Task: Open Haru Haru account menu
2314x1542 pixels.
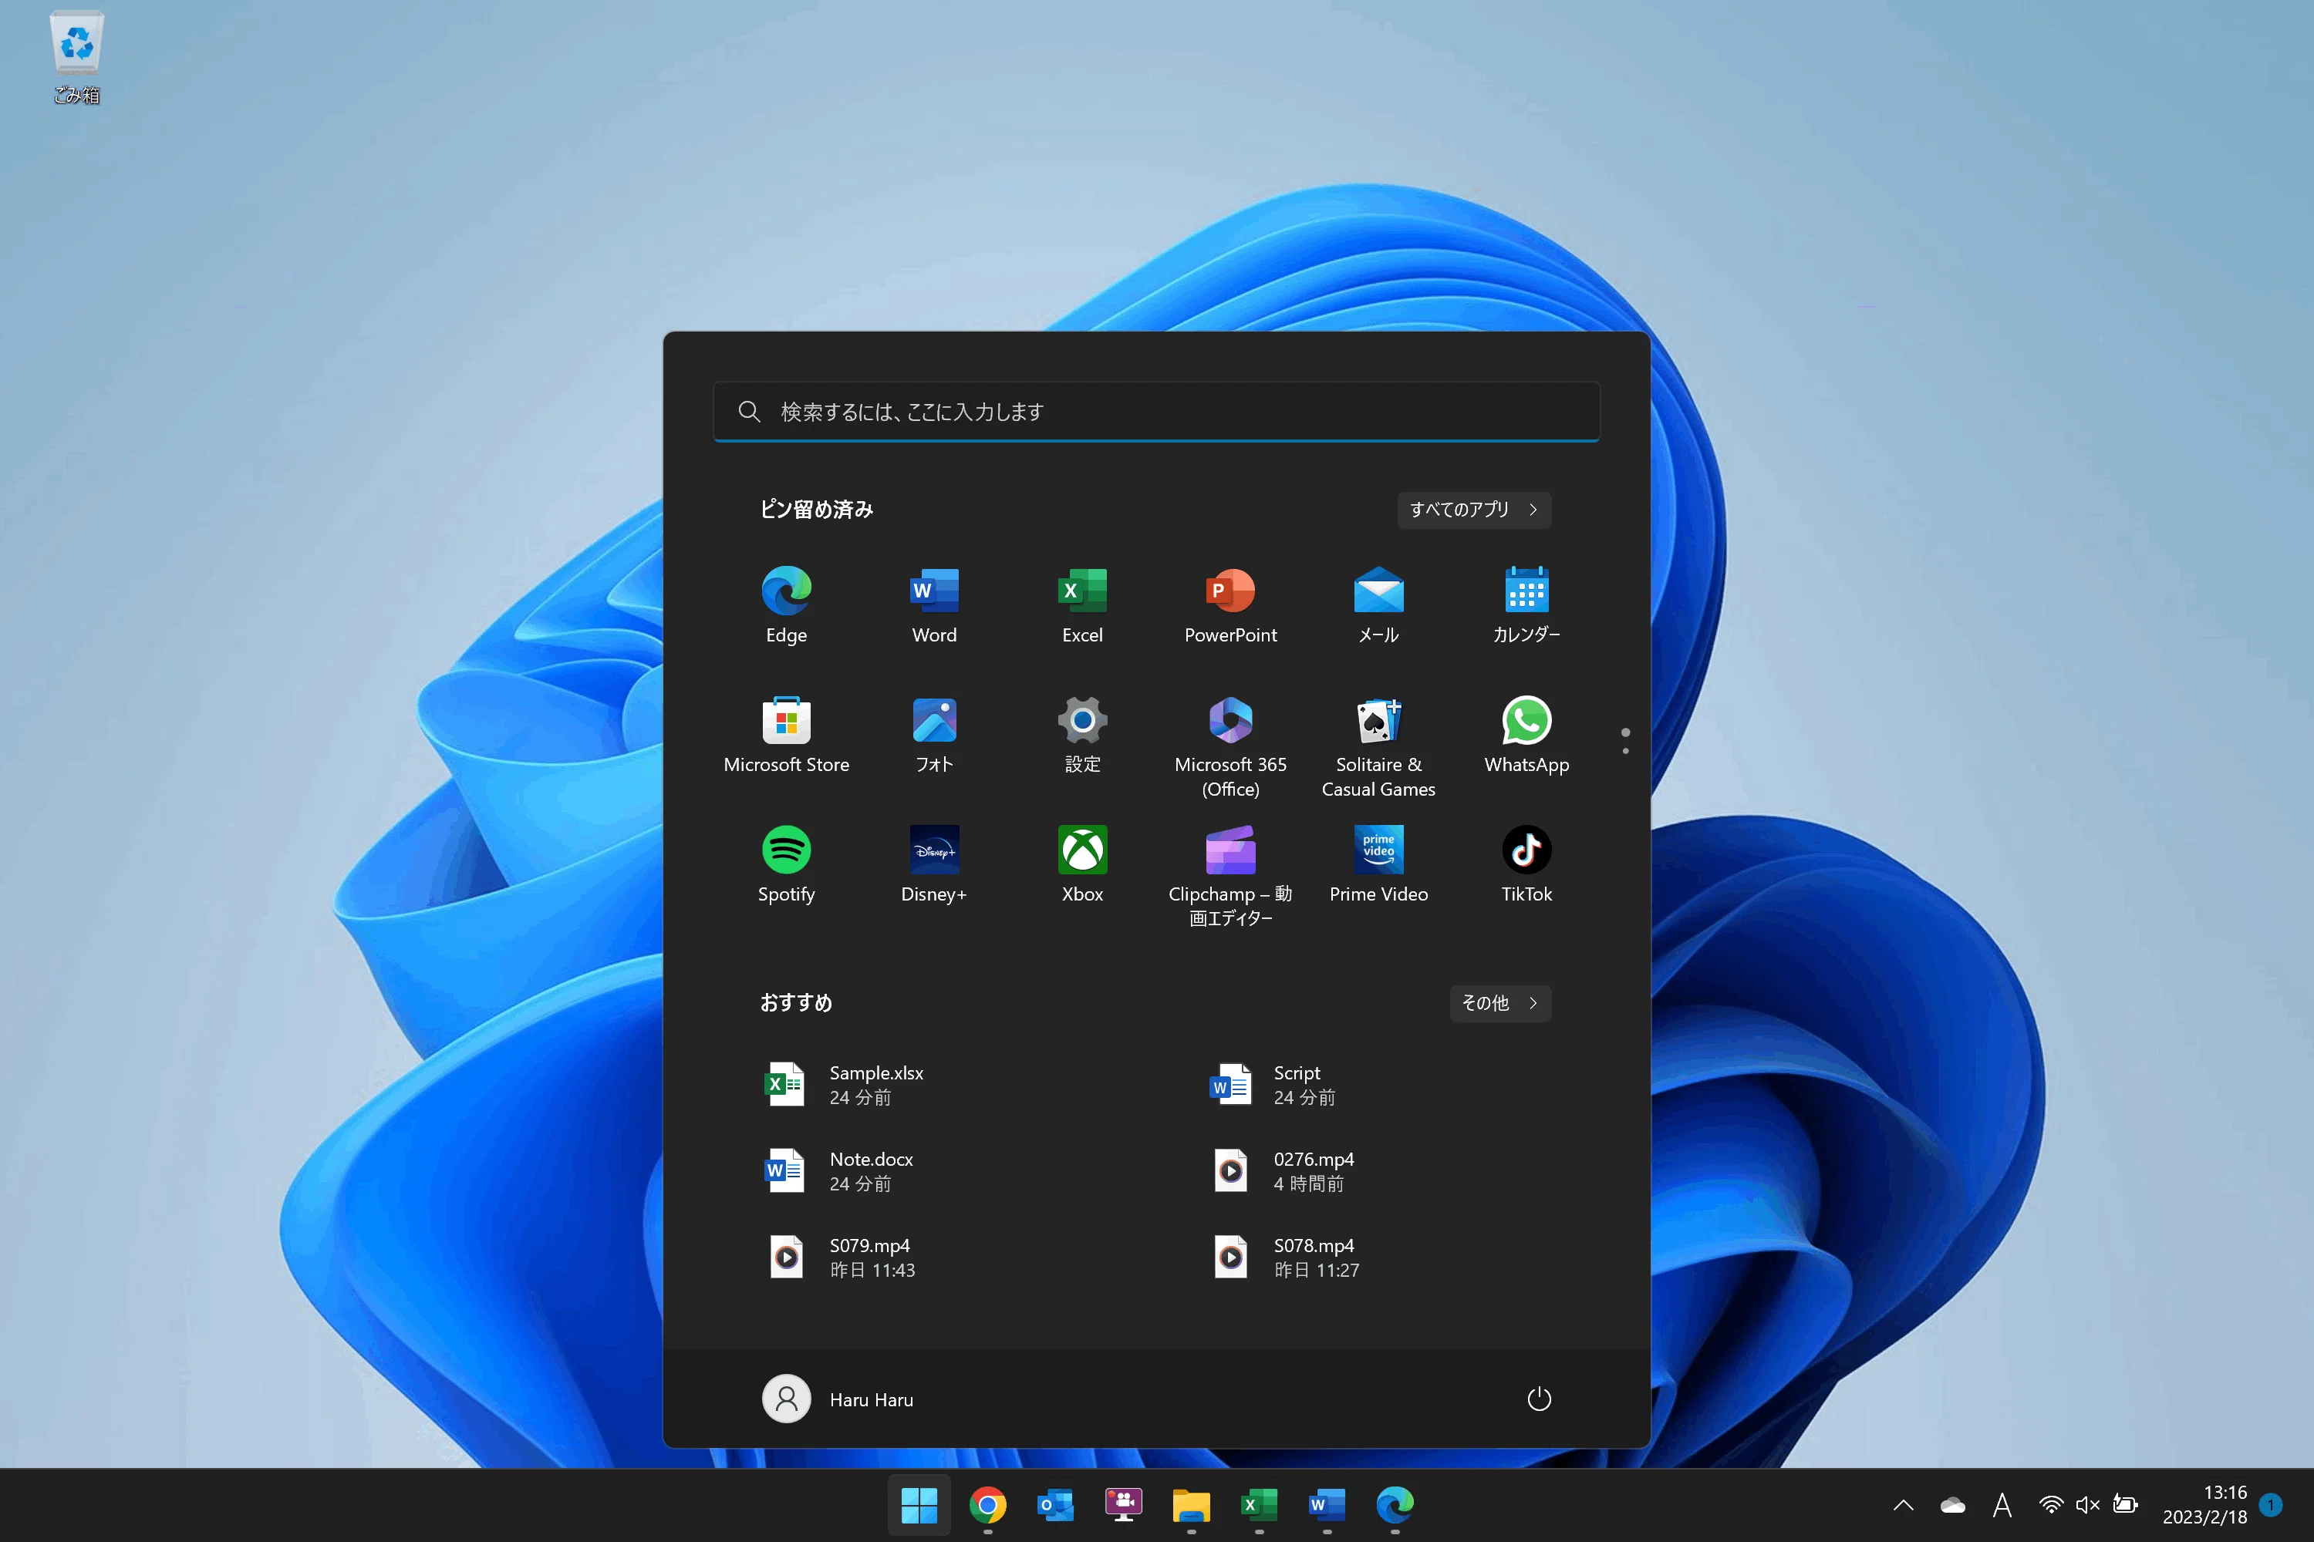Action: tap(839, 1399)
